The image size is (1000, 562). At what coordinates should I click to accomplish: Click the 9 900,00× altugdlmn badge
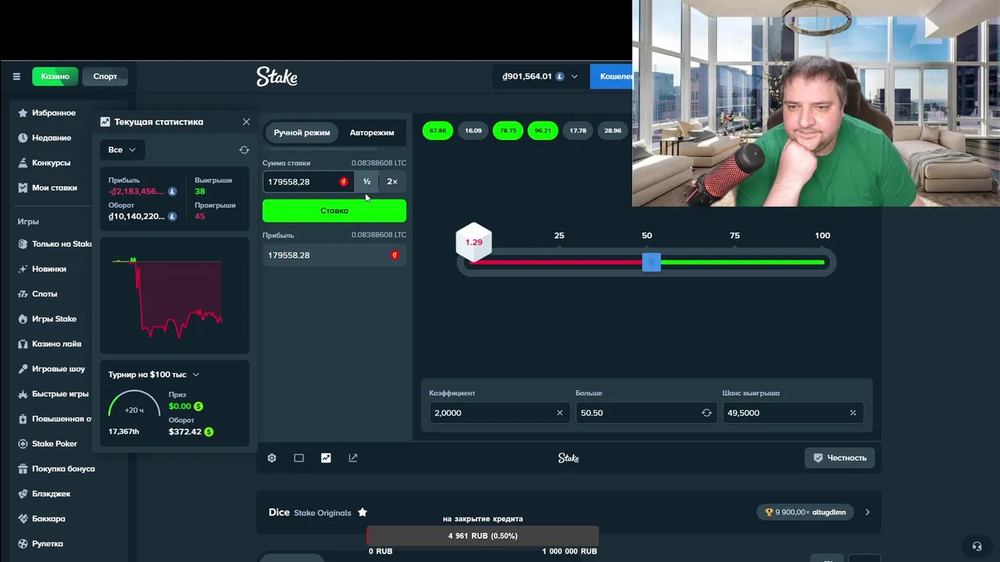pyautogui.click(x=805, y=512)
